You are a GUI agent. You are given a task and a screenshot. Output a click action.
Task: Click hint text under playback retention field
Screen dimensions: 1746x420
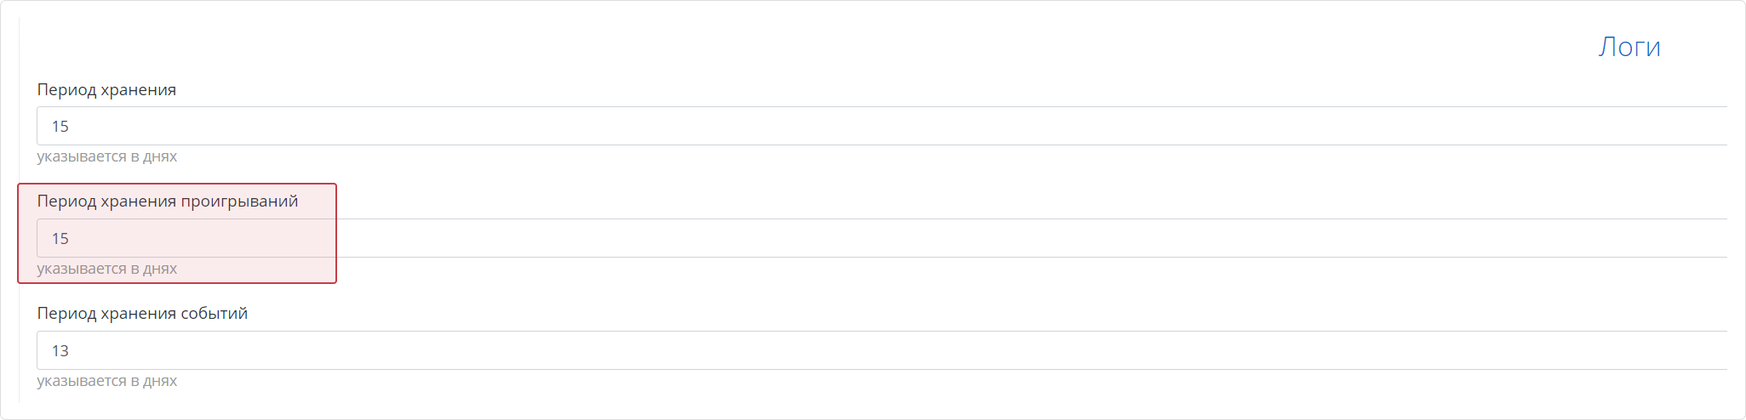coord(106,269)
